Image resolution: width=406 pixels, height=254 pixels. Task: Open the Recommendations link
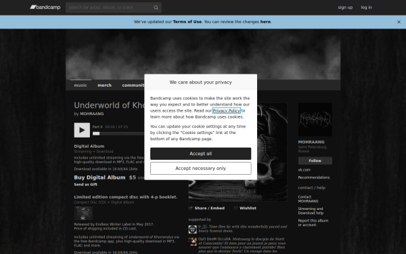314,177
